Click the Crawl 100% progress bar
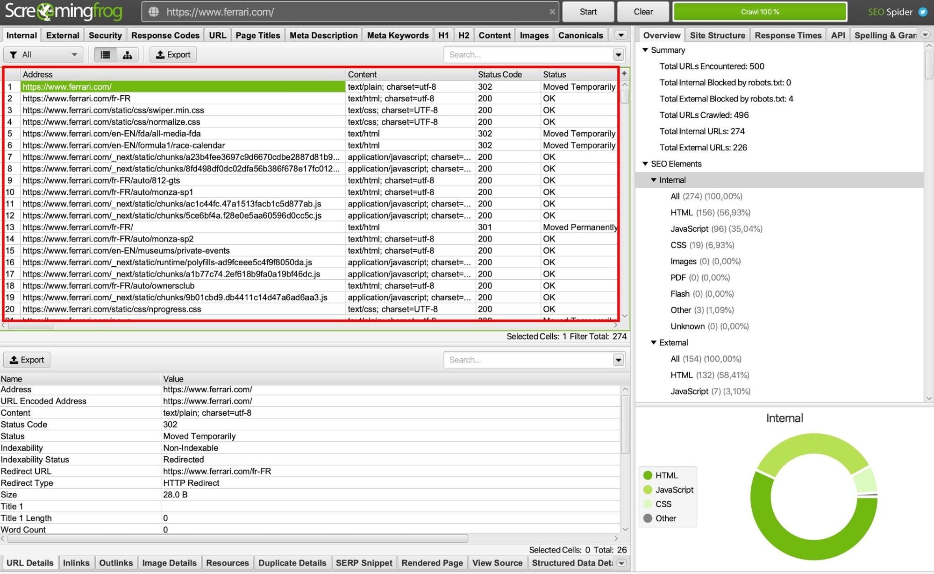 pos(759,12)
